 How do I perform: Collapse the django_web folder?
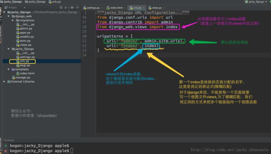(x=9, y=16)
